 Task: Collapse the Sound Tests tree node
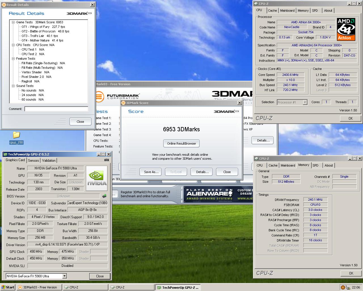pyautogui.click(x=13, y=86)
